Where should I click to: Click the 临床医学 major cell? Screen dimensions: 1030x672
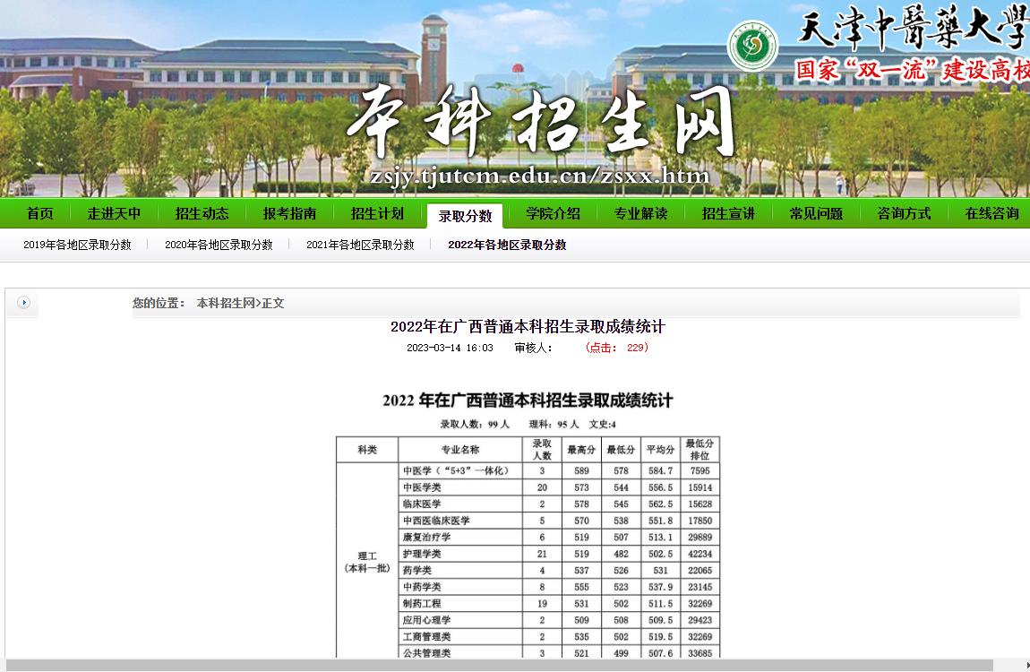click(459, 504)
